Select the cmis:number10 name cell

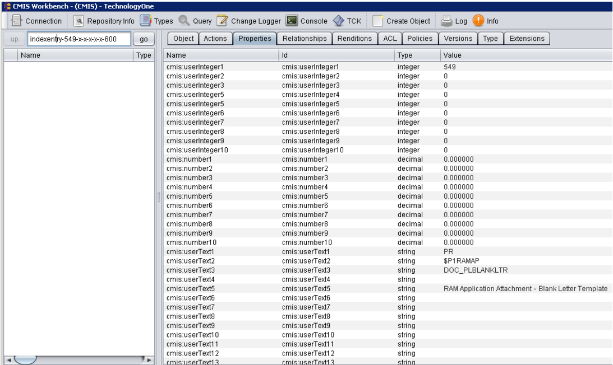coord(191,242)
